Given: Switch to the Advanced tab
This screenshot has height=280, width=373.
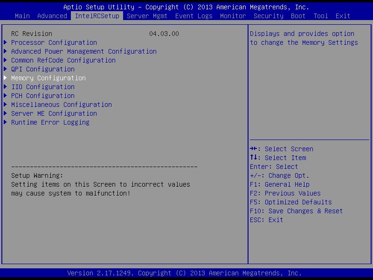Looking at the screenshot, I should coord(52,16).
